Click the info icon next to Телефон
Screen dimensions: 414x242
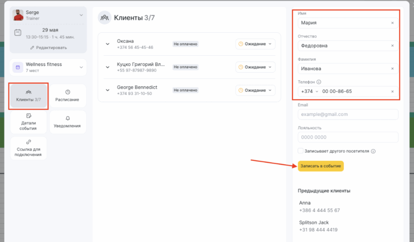point(319,81)
